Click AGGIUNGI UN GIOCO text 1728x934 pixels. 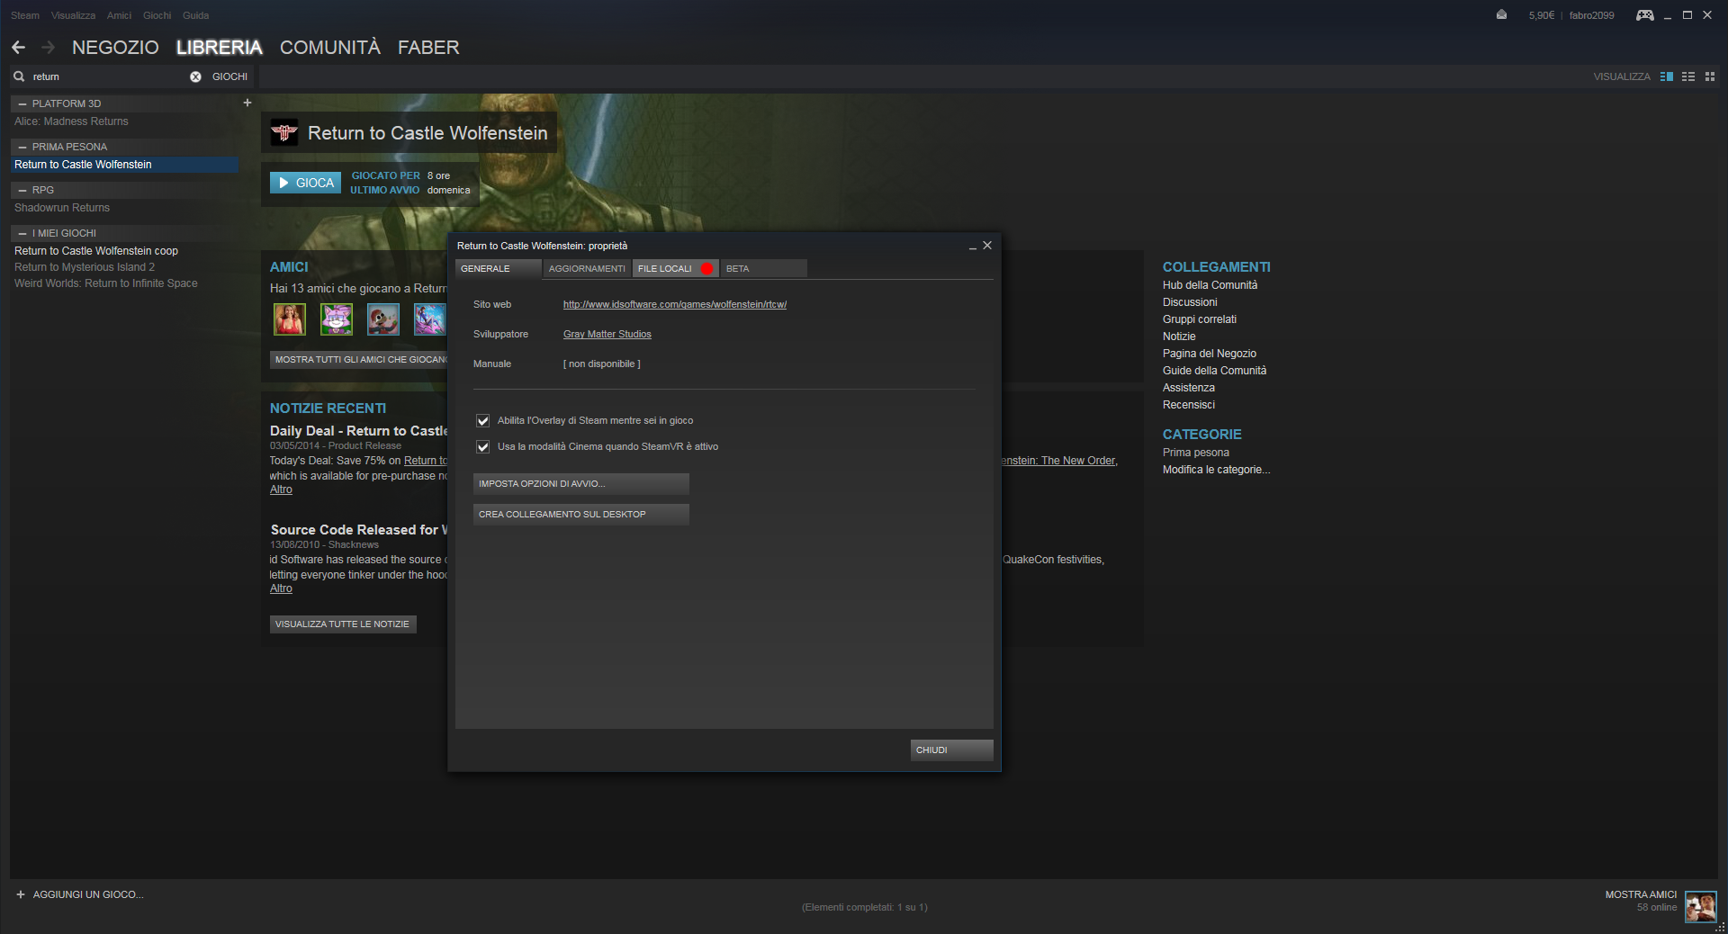click(x=88, y=894)
